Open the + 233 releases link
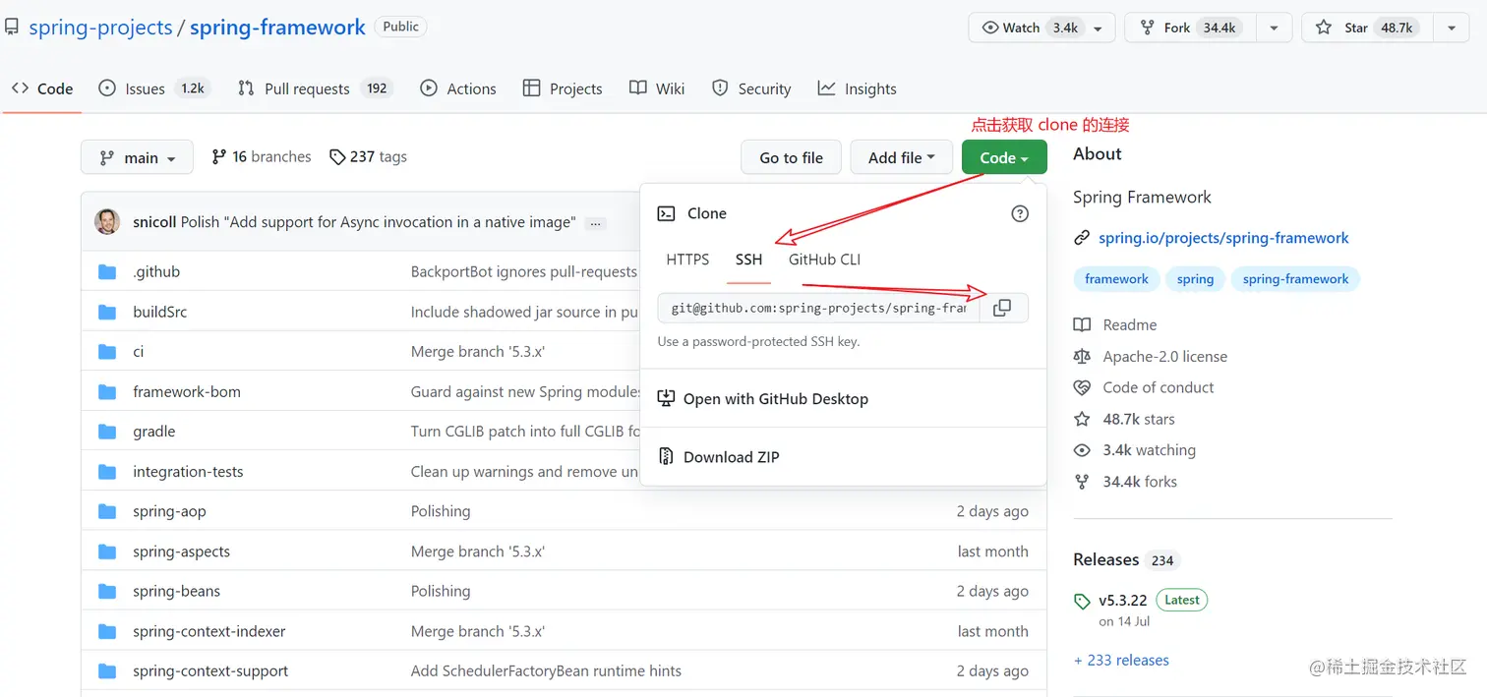Viewport: 1487px width, 697px height. (1121, 661)
